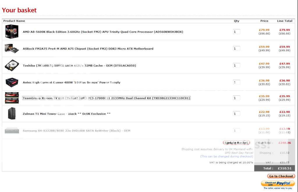Click the Price column header

[x=264, y=21]
